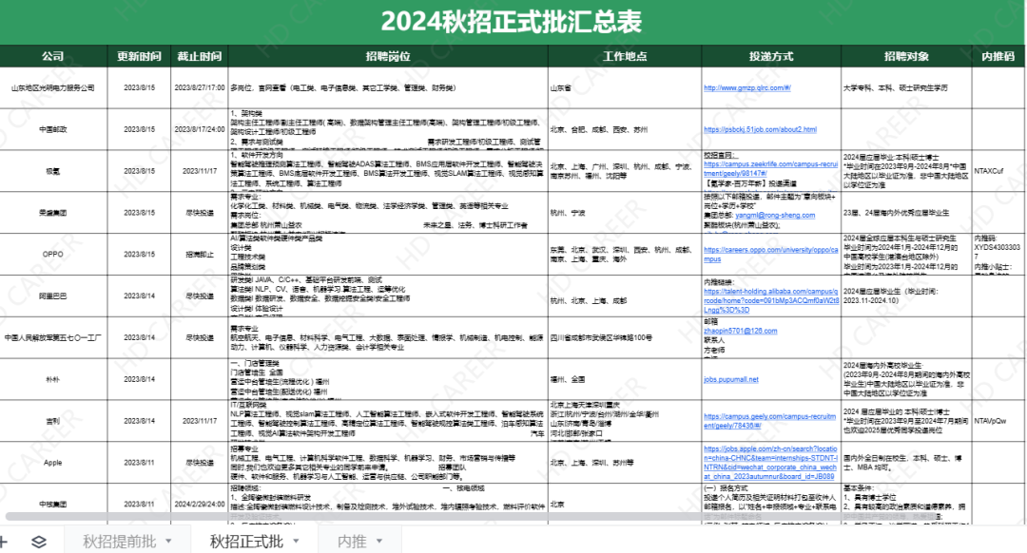Select the 北京、上海、深圳、苏州等 location cell
The image size is (1027, 553).
625,462
